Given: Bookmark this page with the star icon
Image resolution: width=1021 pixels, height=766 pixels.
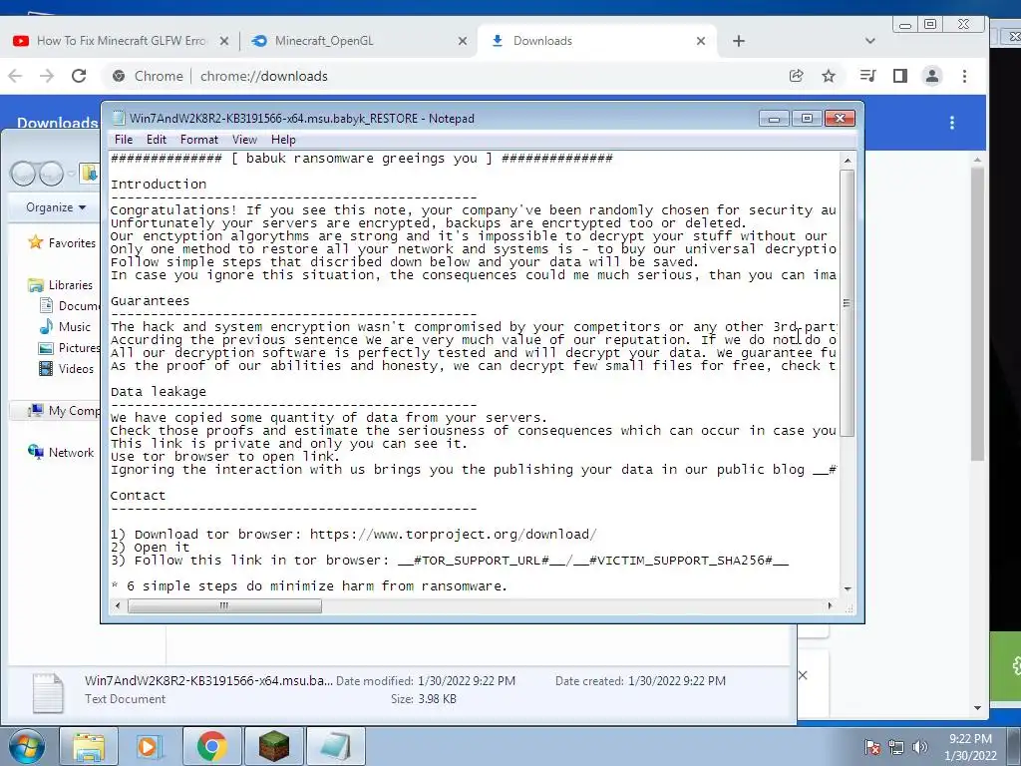Looking at the screenshot, I should tap(829, 76).
